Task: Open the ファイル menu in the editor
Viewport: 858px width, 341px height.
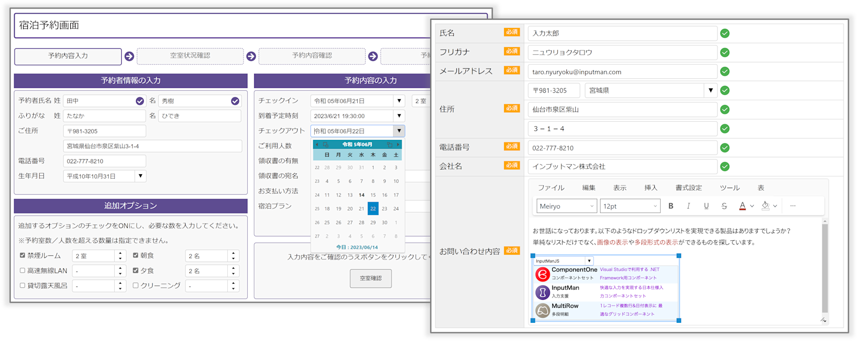Action: 551,188
